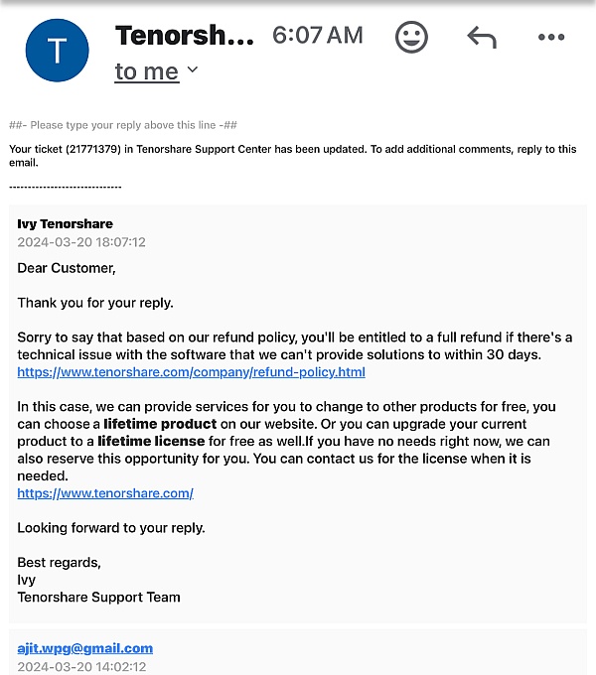This screenshot has width=596, height=675.
Task: Click the bold "lifetime license" text
Action: click(151, 441)
